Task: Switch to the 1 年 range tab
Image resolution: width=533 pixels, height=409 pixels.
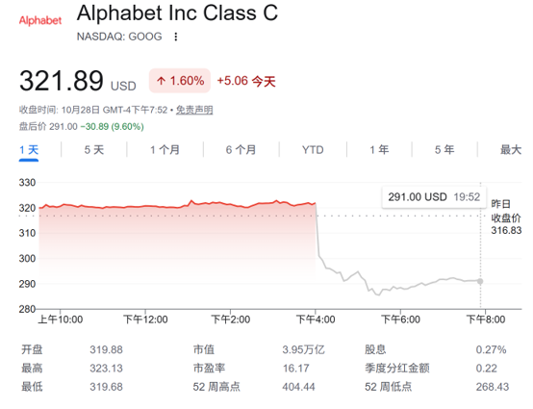Action: coord(379,150)
